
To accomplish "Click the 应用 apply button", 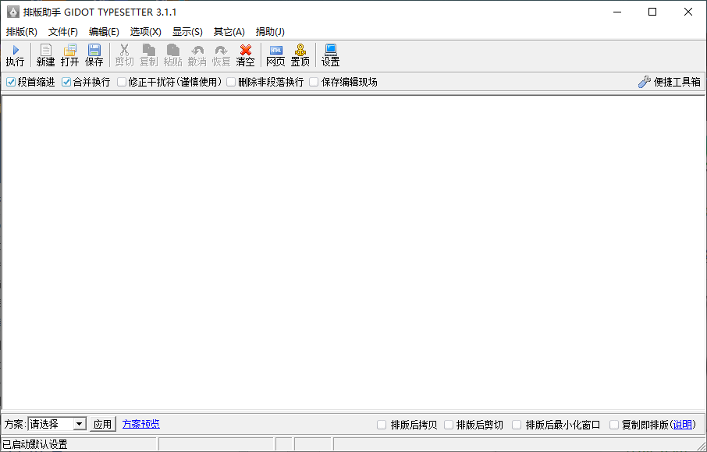I will (102, 424).
